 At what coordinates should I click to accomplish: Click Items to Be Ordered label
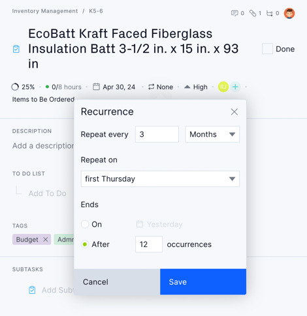click(x=43, y=99)
